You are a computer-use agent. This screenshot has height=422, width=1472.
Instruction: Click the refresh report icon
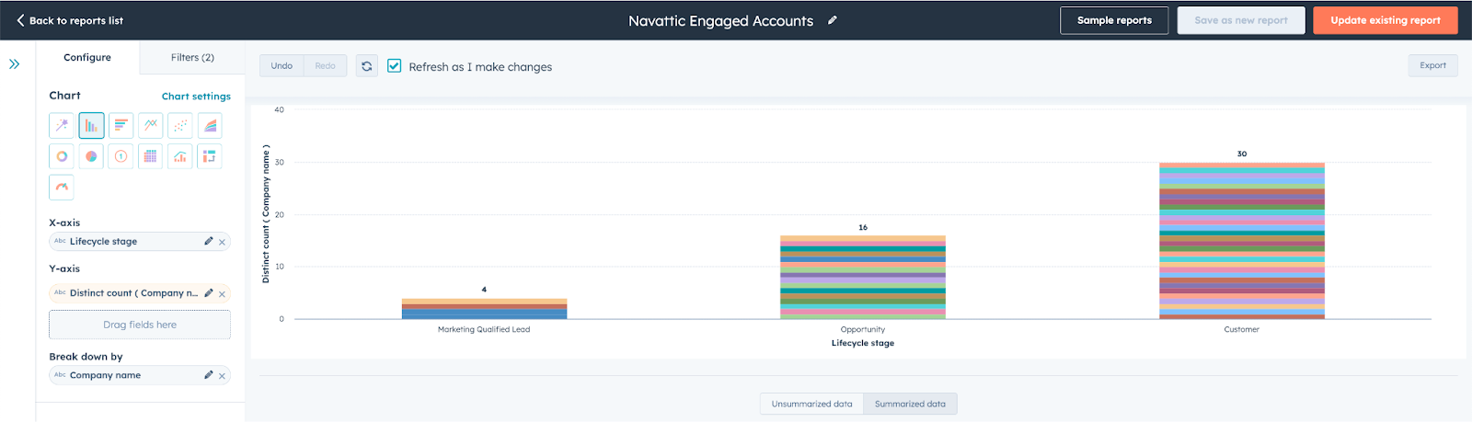coord(367,66)
